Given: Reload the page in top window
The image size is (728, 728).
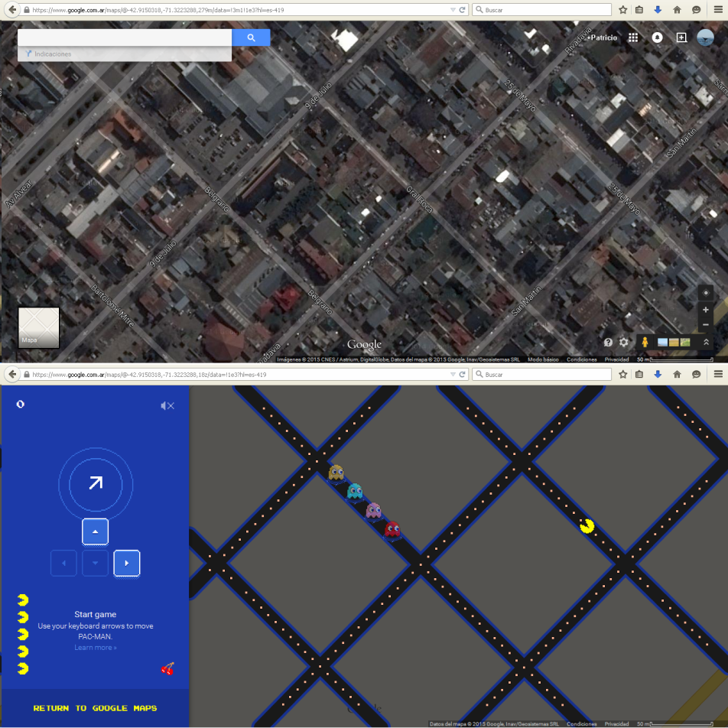Looking at the screenshot, I should [462, 10].
